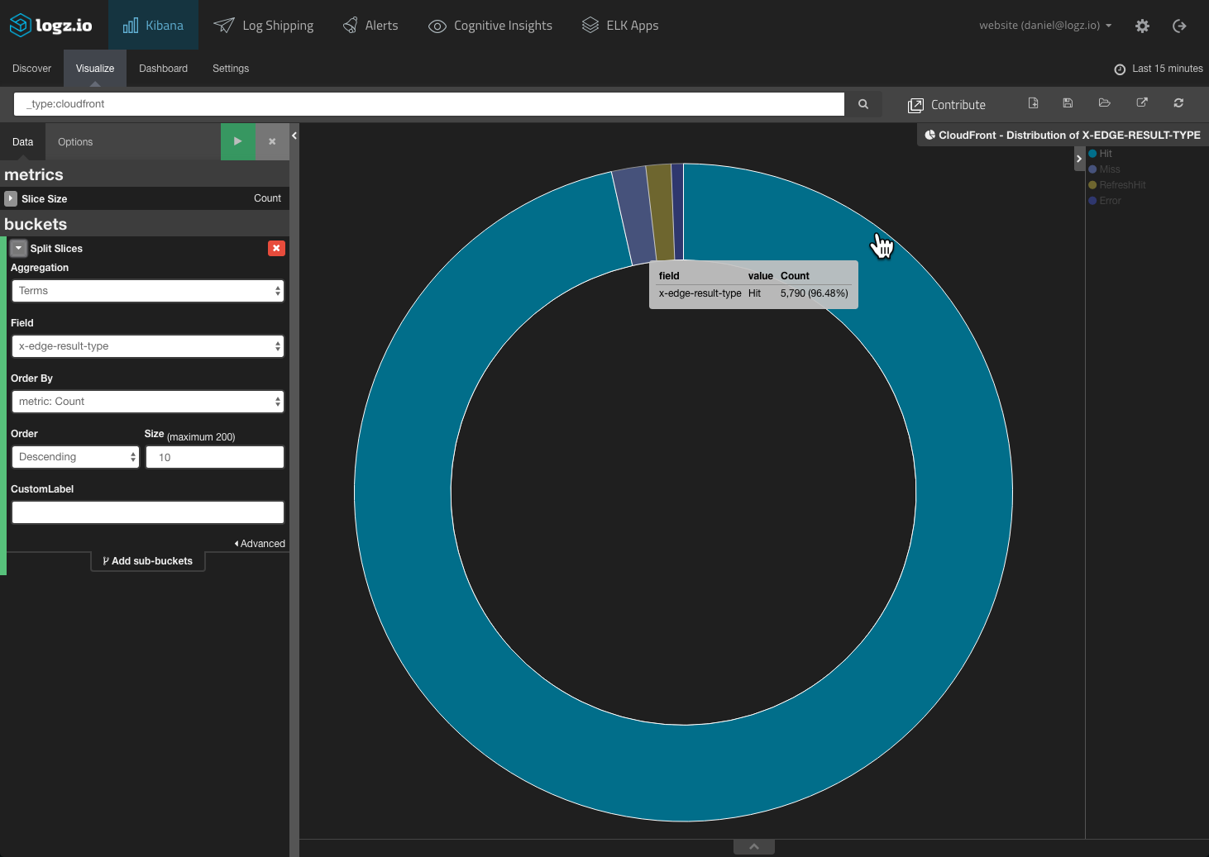Click the RefreshHit legend color dot

pyautogui.click(x=1092, y=185)
